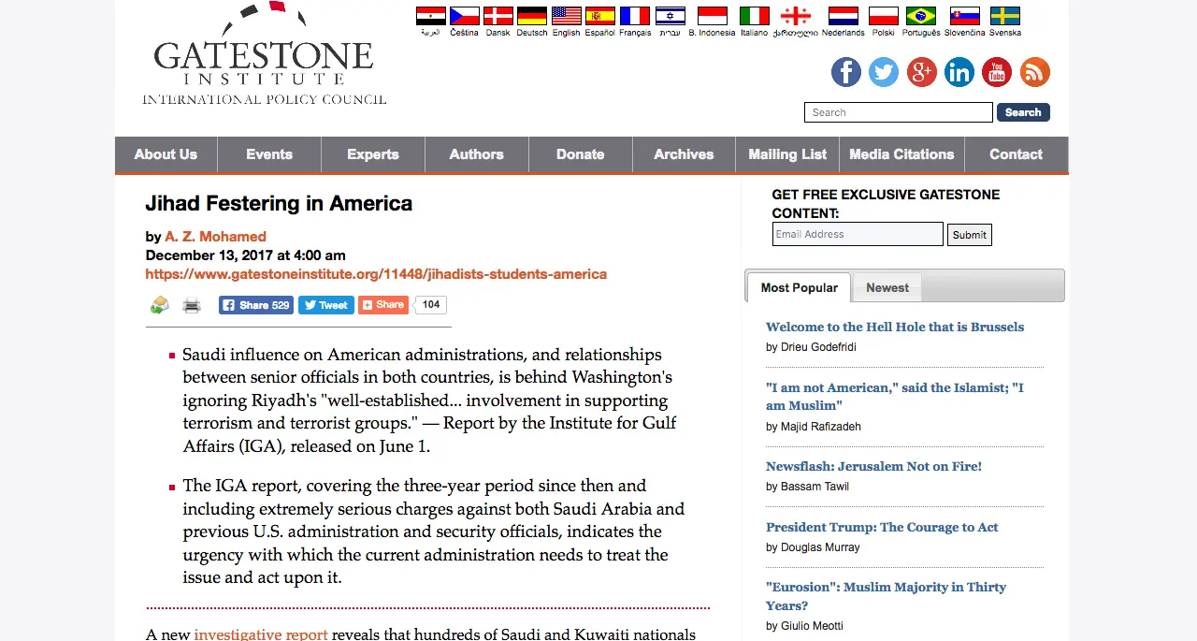
Task: Open the Mailing List menu item
Action: pyautogui.click(x=787, y=154)
